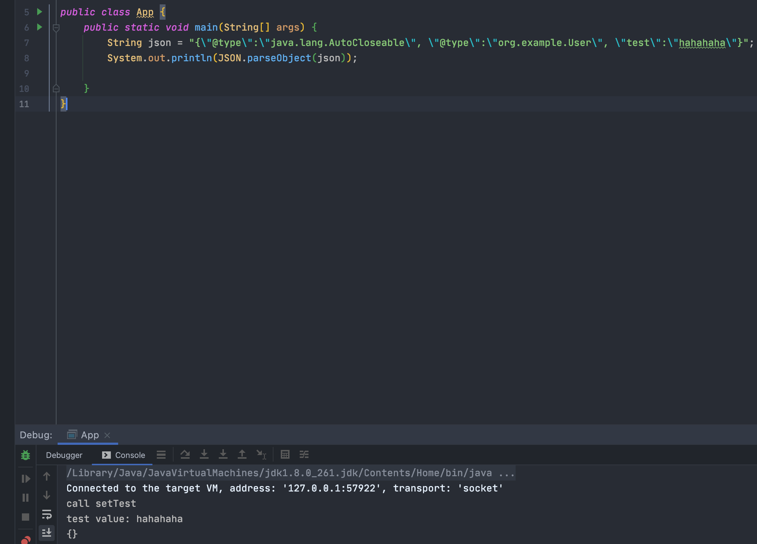Click Show Execution Point icon

tap(161, 455)
